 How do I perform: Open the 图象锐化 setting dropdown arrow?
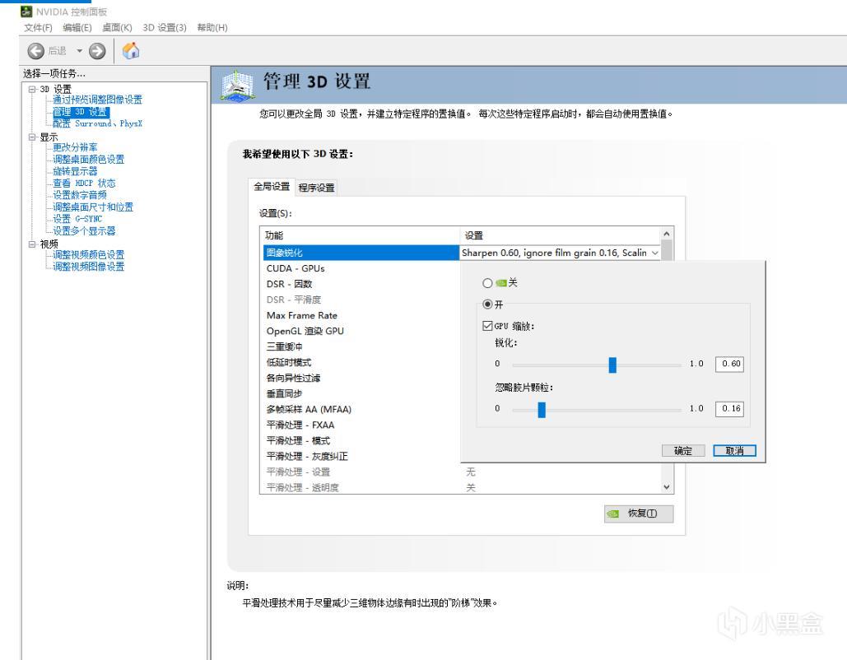click(654, 253)
